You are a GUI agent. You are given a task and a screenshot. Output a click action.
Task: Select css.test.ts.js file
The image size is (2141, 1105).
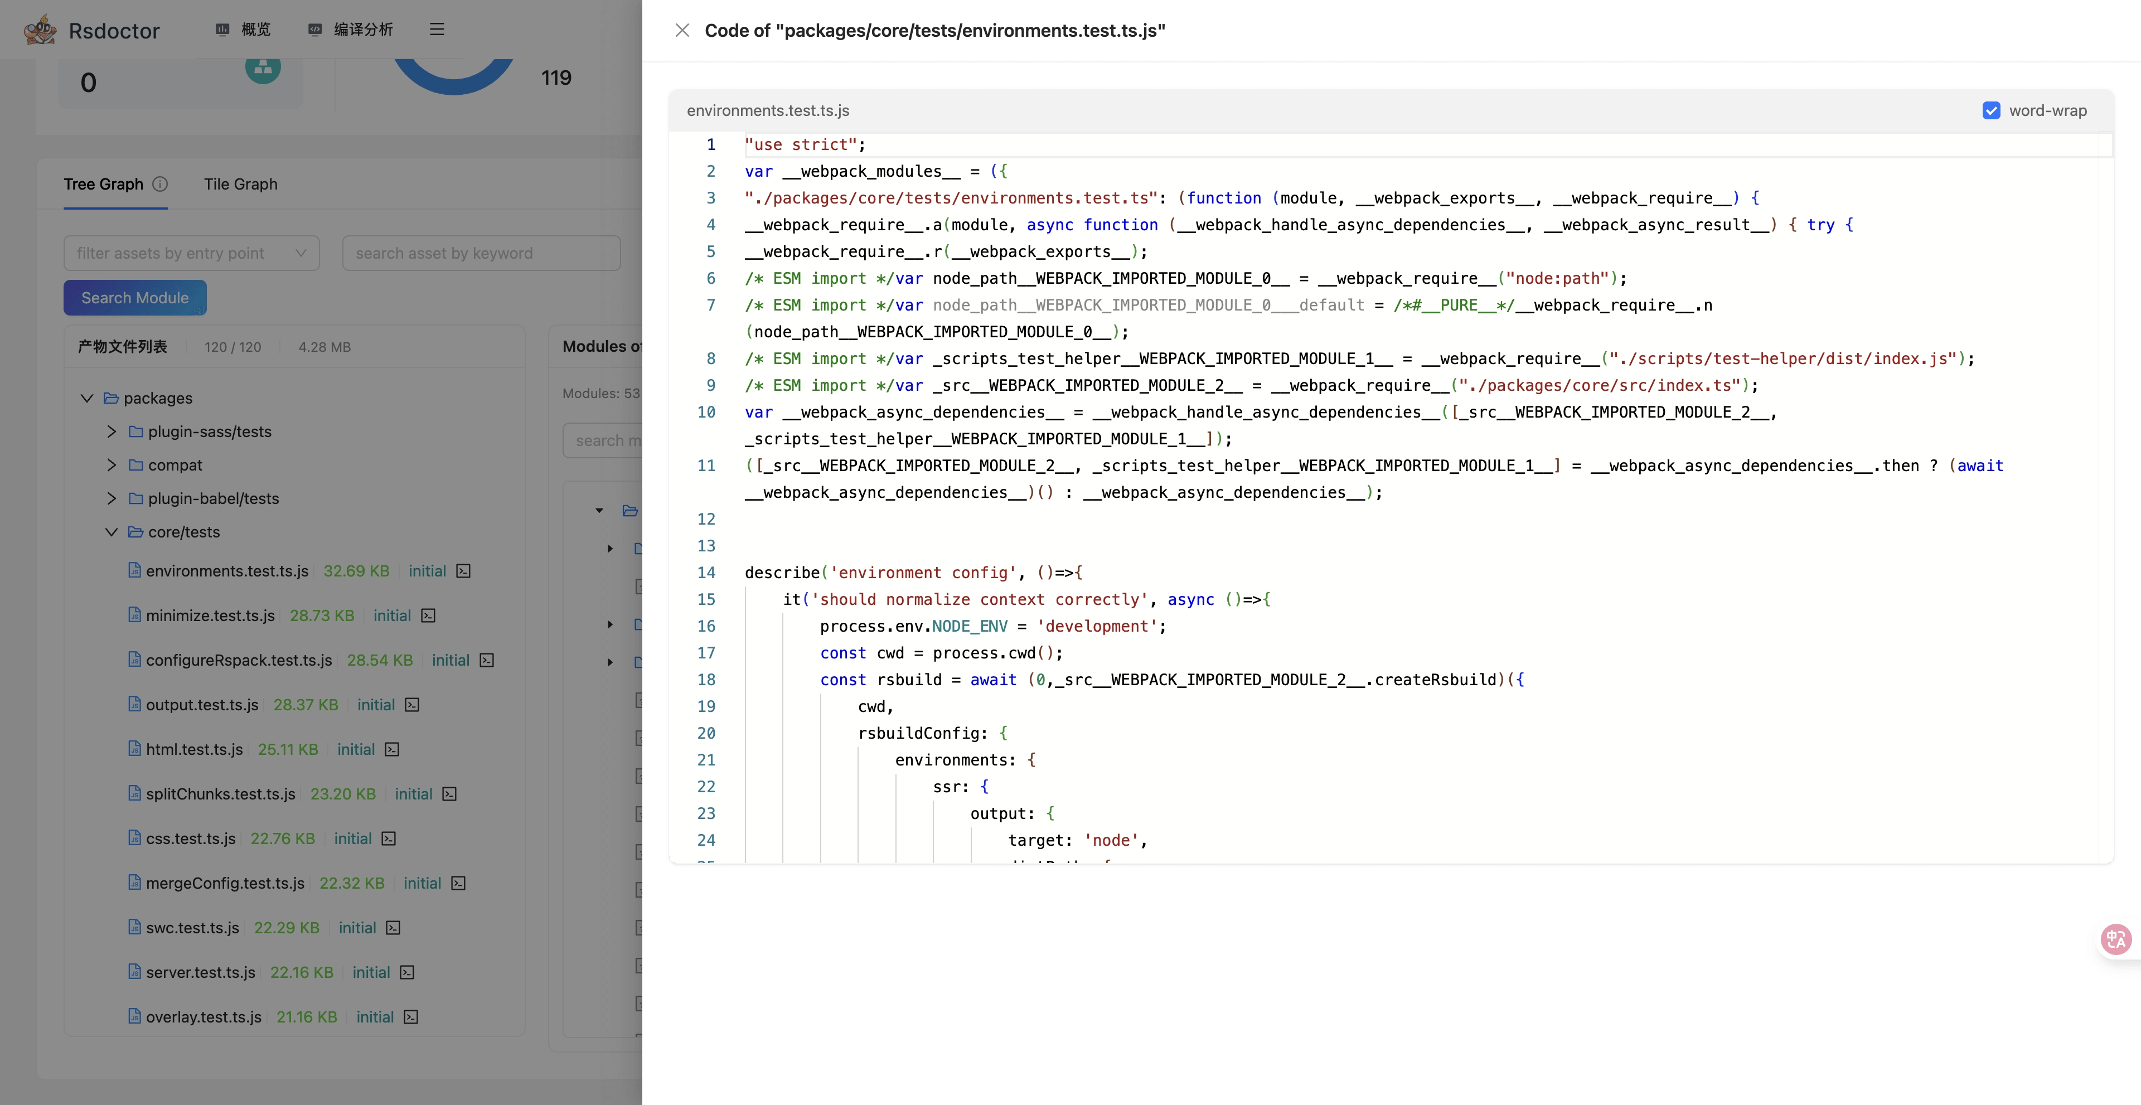point(190,839)
